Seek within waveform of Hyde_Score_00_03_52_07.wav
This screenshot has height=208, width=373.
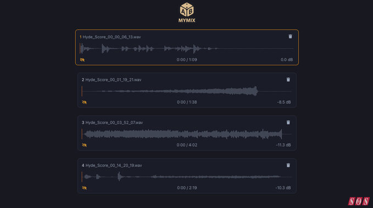(x=187, y=134)
